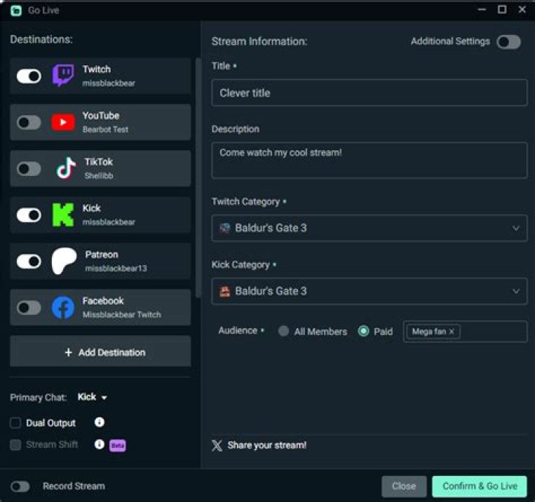The image size is (535, 502).
Task: Click the Patreon logo icon
Action: pos(64,261)
